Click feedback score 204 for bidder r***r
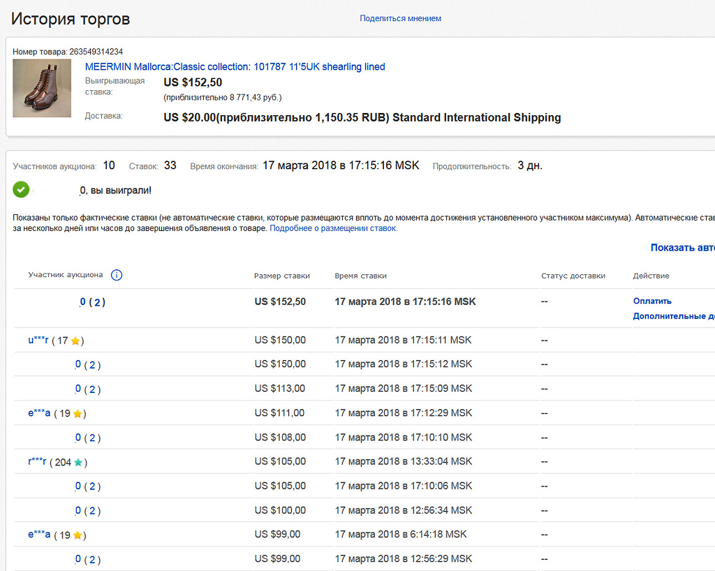The image size is (715, 571). (x=63, y=462)
